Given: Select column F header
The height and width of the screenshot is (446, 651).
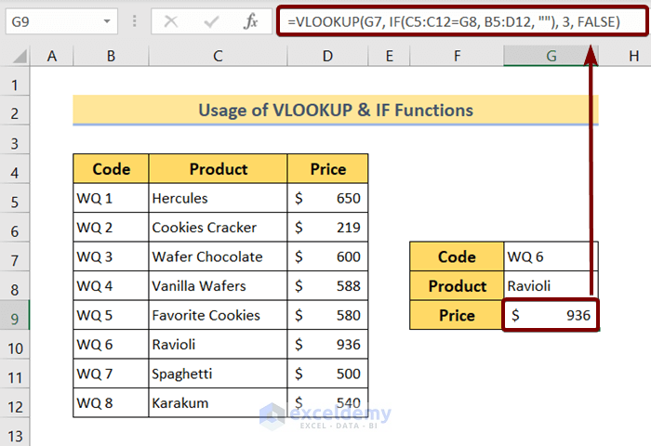Looking at the screenshot, I should (457, 56).
